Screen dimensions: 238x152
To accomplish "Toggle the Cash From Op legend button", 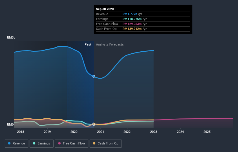I will [x=106, y=144].
